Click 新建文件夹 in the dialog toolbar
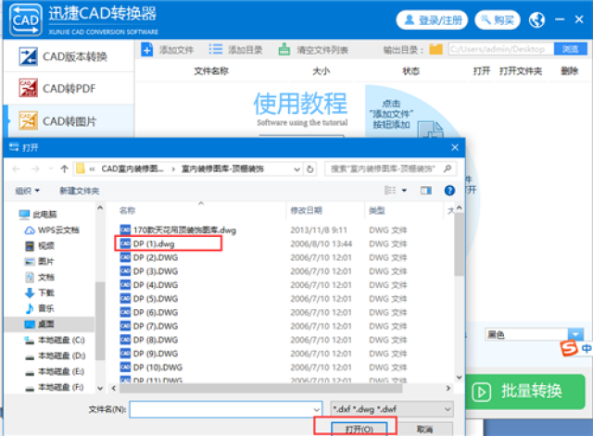The image size is (593, 436). point(80,191)
